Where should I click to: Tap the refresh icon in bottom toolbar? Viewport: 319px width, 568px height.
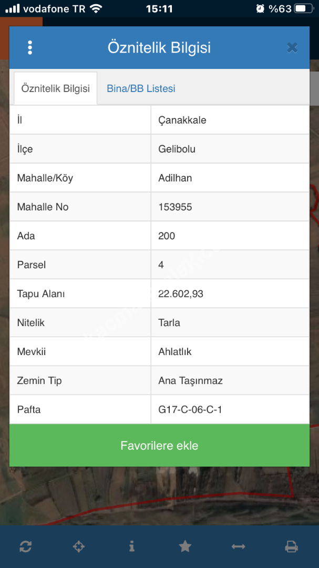25,546
